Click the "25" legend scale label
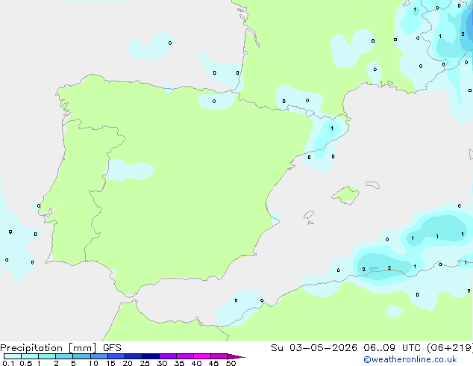 (145, 363)
